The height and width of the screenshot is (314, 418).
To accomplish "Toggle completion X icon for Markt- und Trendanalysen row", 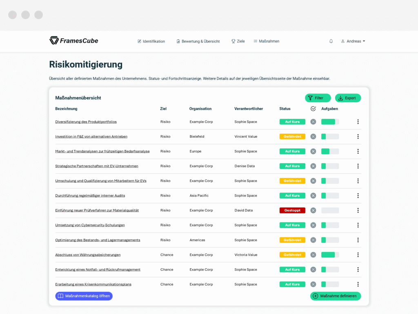I will point(313,151).
